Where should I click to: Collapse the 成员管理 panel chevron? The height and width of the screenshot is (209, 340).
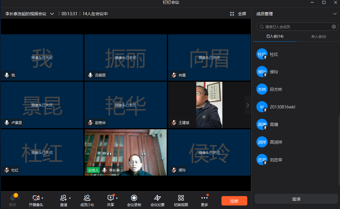click(x=335, y=14)
